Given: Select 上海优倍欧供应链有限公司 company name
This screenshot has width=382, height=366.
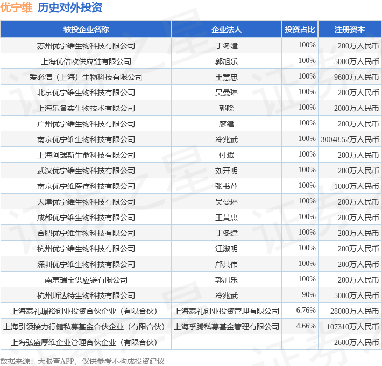Looking at the screenshot, I should (86, 61).
